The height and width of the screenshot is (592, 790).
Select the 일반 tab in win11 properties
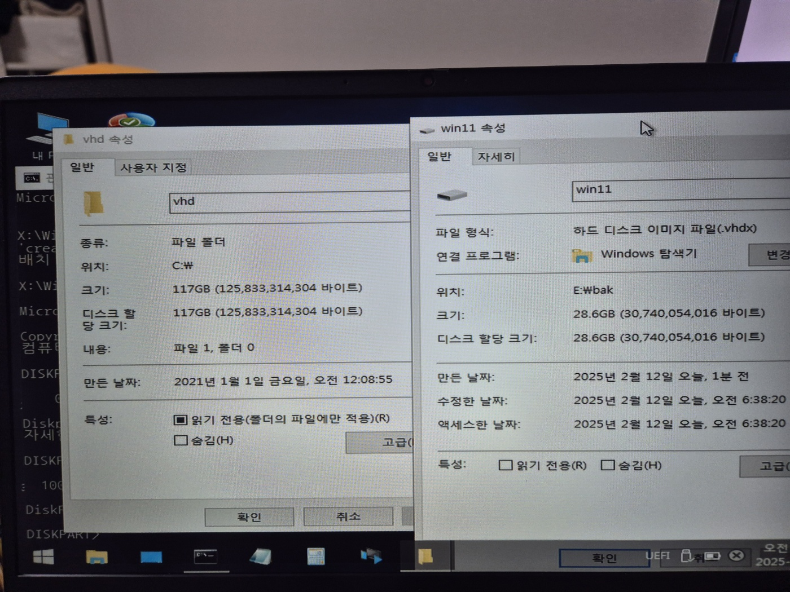(x=440, y=156)
